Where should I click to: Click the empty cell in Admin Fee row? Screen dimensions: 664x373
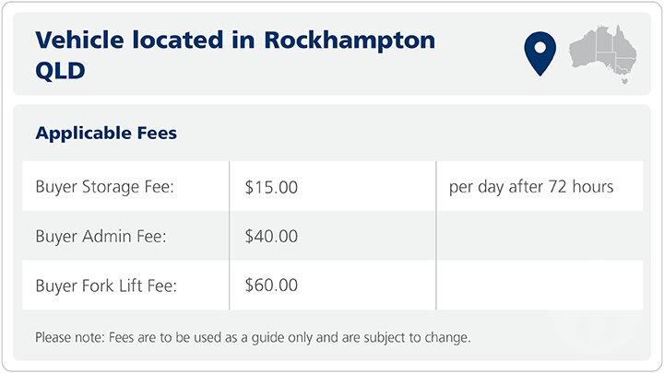click(x=539, y=237)
